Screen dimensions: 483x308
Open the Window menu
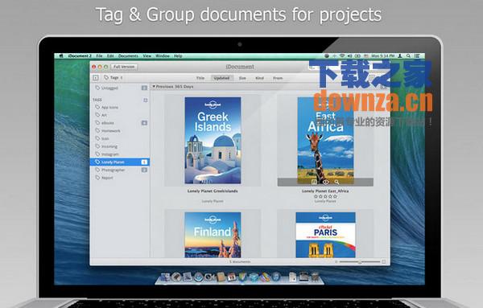click(163, 56)
